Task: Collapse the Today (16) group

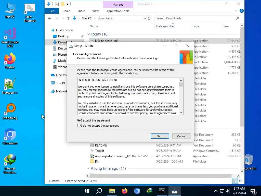Action: [x=88, y=34]
